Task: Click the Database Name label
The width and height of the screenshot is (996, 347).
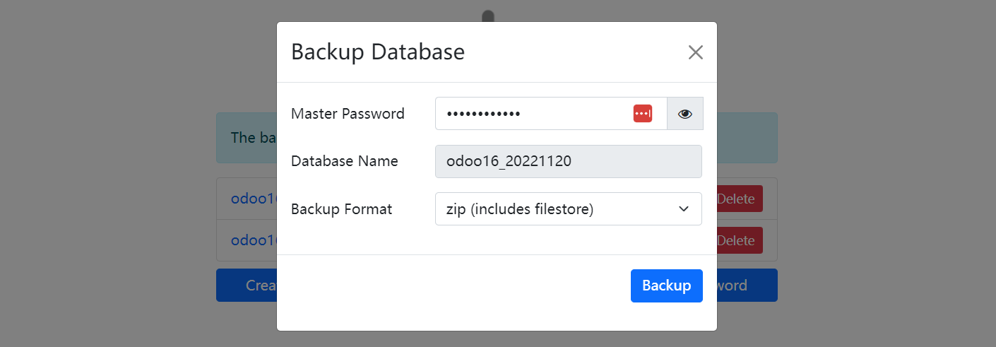Action: coord(344,161)
